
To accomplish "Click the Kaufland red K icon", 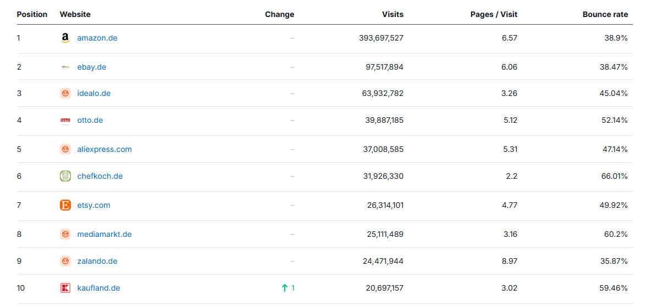I will (x=65, y=288).
